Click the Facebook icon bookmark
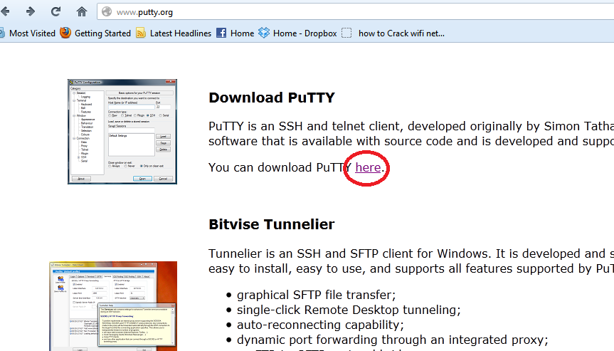Image resolution: width=614 pixels, height=351 pixels. (x=221, y=33)
